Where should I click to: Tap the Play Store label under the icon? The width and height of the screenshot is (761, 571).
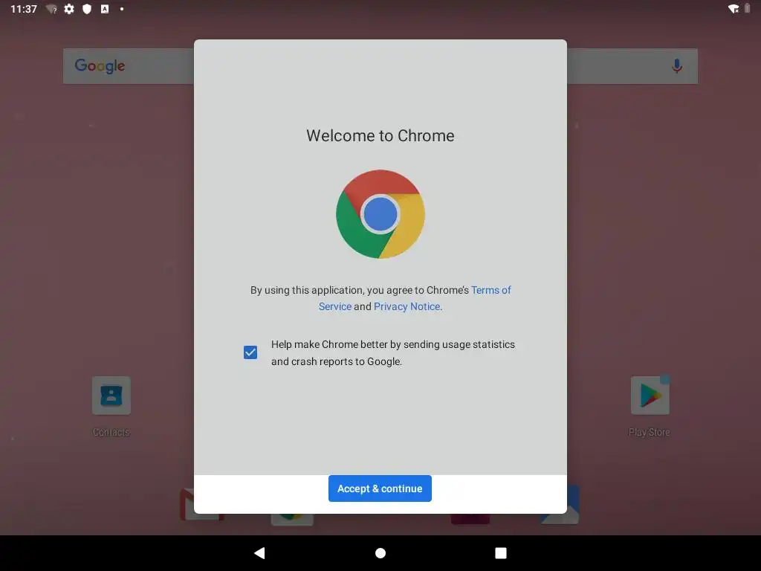pyautogui.click(x=650, y=432)
